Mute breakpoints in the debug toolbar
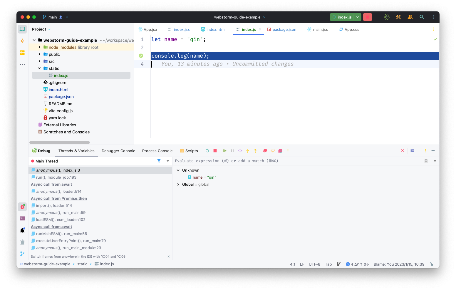The height and width of the screenshot is (290, 456). point(273,150)
